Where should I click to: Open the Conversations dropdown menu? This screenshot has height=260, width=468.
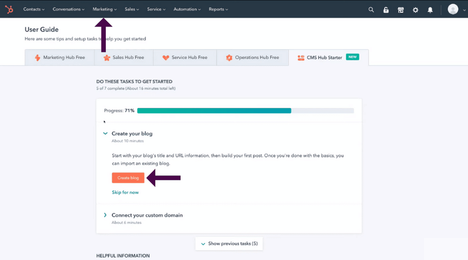(68, 9)
